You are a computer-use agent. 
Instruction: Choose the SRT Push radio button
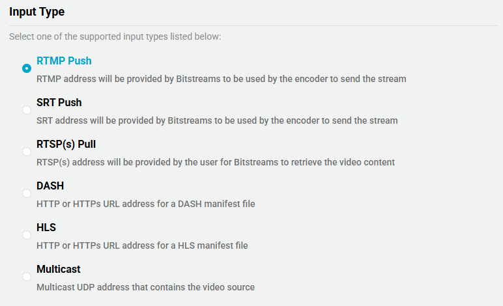[x=27, y=110]
